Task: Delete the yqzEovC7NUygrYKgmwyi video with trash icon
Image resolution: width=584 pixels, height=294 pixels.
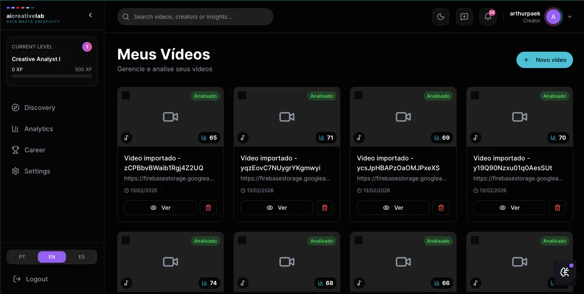Action: click(325, 208)
